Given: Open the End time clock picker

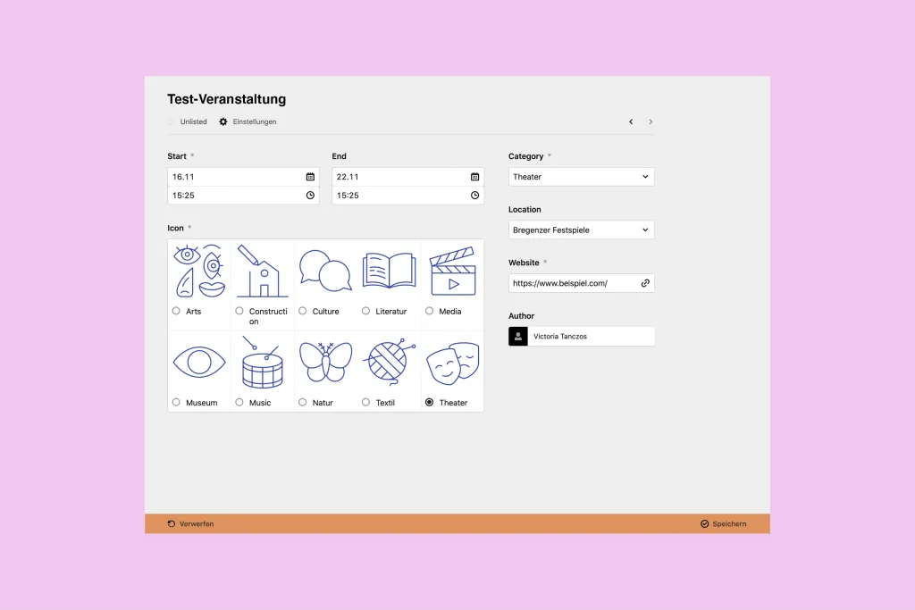Looking at the screenshot, I should [x=474, y=196].
